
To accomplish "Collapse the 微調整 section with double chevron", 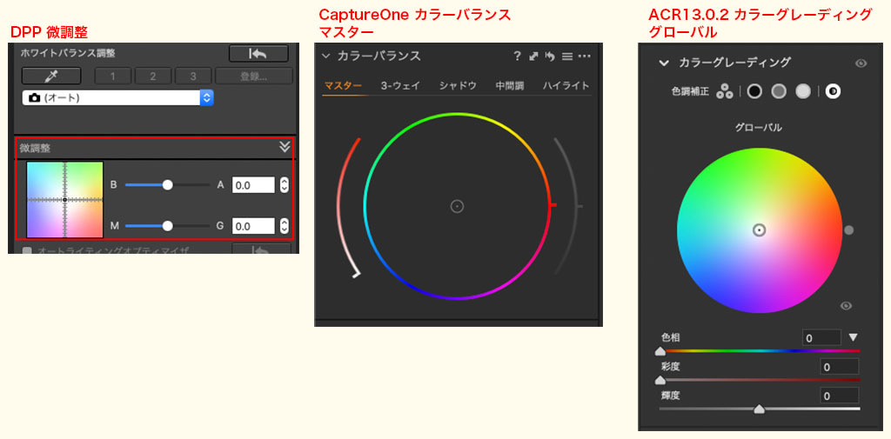I will (x=285, y=148).
